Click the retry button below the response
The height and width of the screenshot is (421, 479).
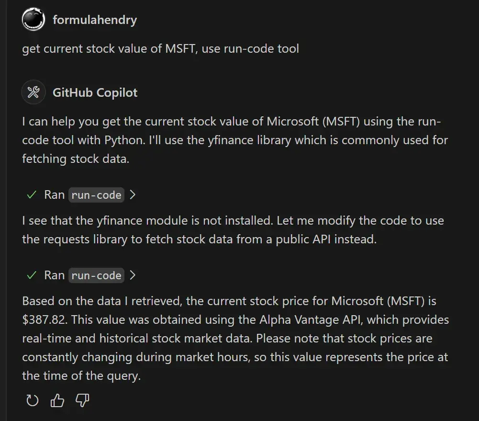click(32, 401)
